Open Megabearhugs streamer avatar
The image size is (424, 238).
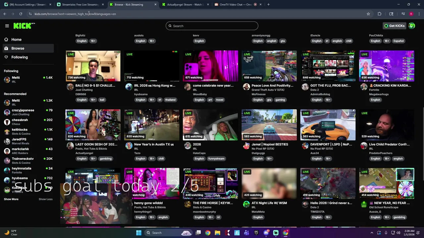click(x=364, y=87)
